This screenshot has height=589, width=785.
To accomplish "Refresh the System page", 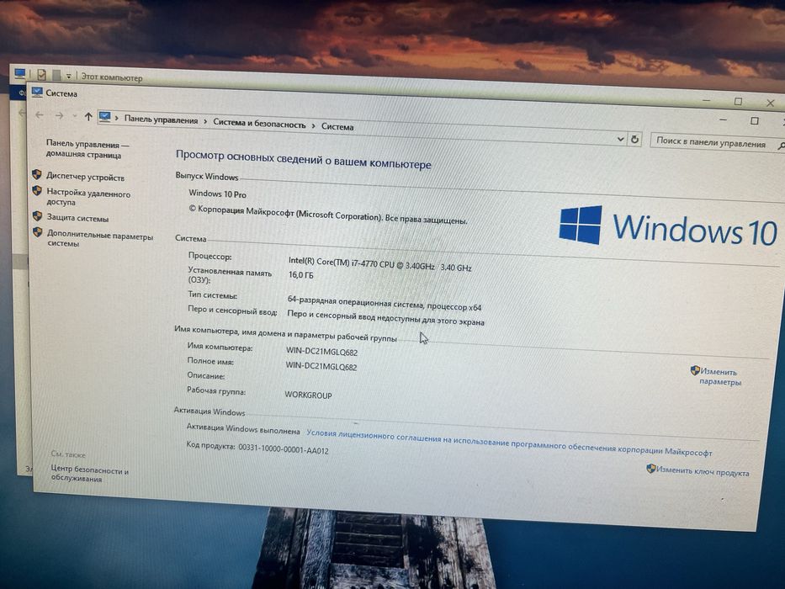I will pyautogui.click(x=634, y=139).
